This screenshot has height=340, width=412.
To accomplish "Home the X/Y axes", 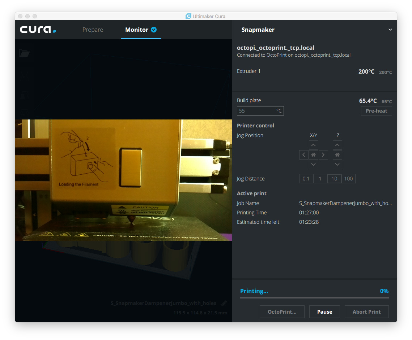I will point(313,155).
